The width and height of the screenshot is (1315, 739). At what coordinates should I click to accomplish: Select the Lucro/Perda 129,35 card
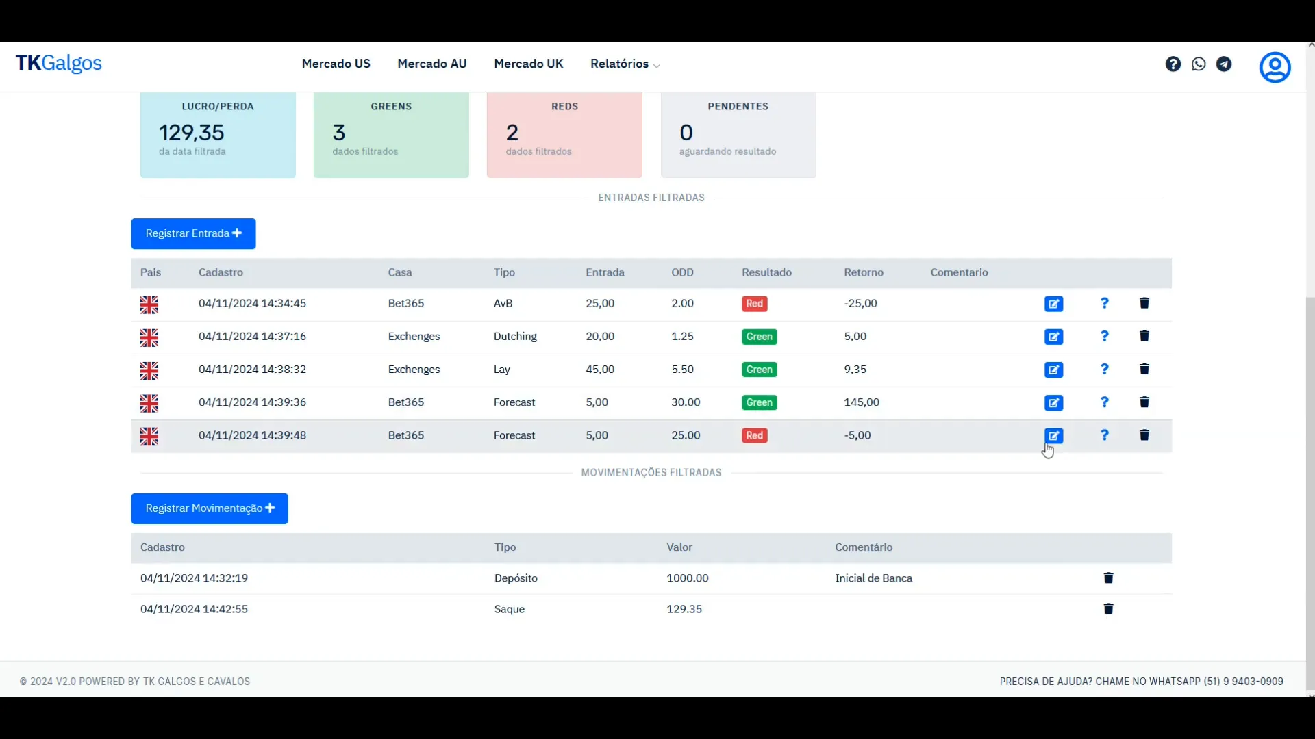tap(218, 135)
